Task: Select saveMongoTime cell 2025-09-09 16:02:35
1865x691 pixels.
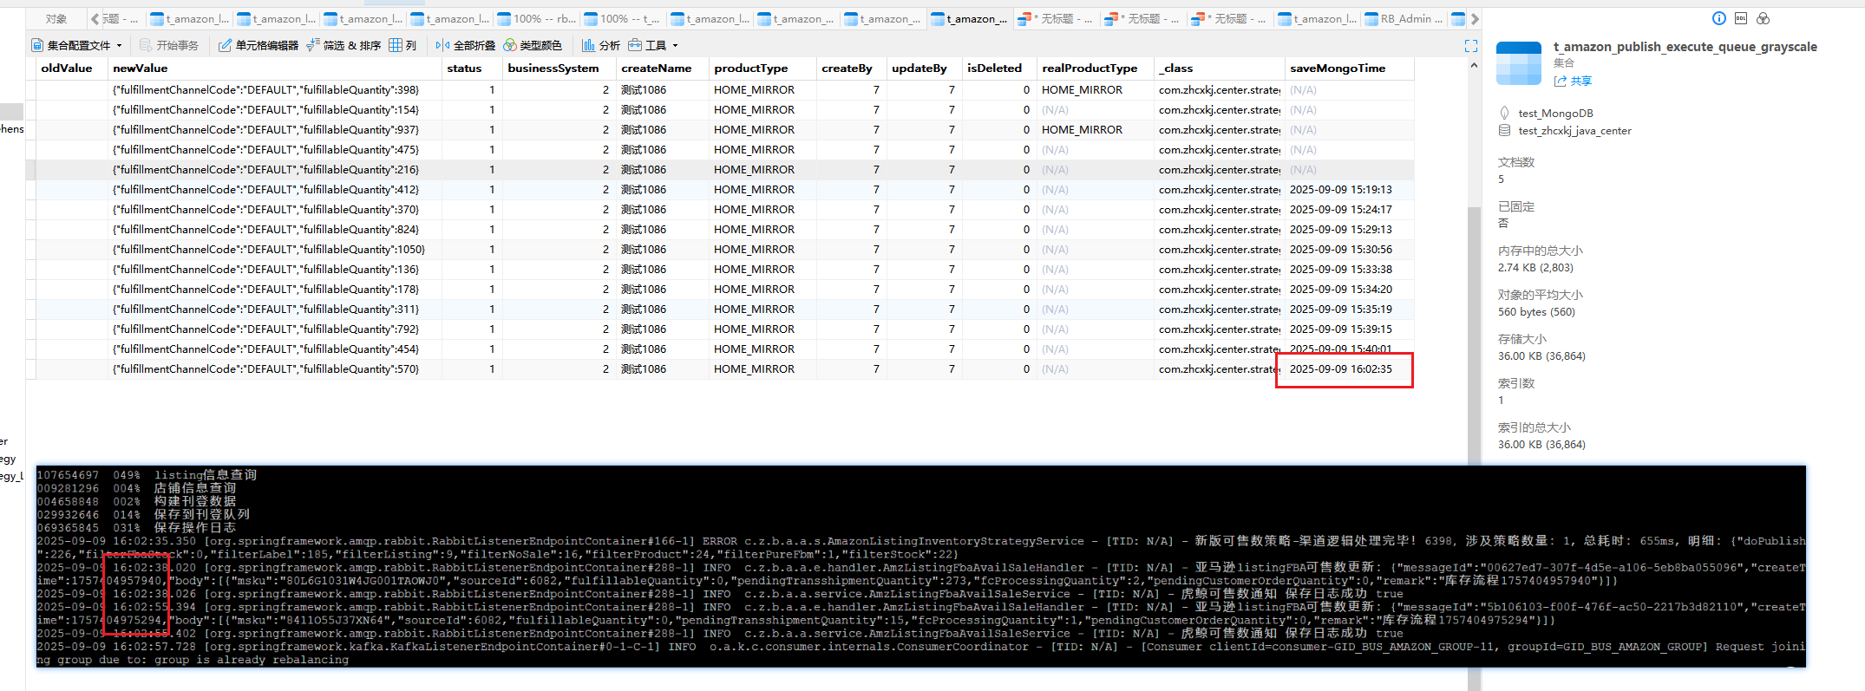Action: (1349, 369)
